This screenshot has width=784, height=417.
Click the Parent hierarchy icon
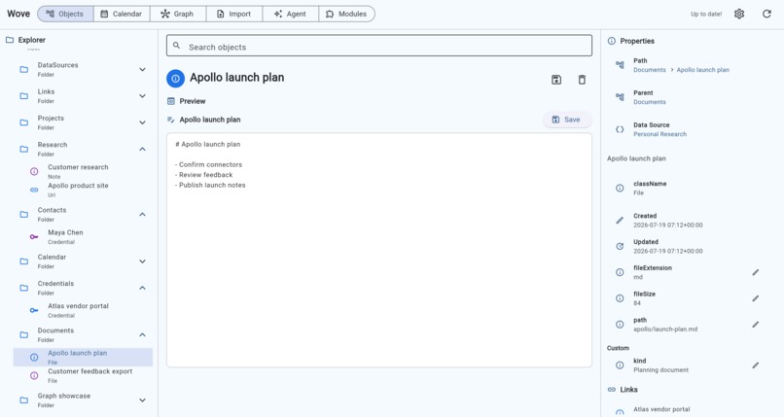[620, 97]
